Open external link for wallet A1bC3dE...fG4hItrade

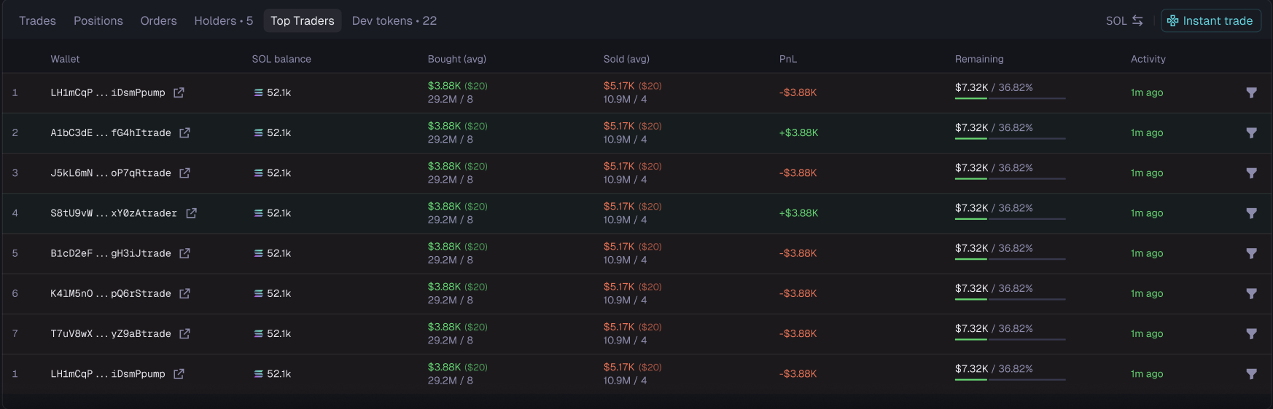click(184, 133)
